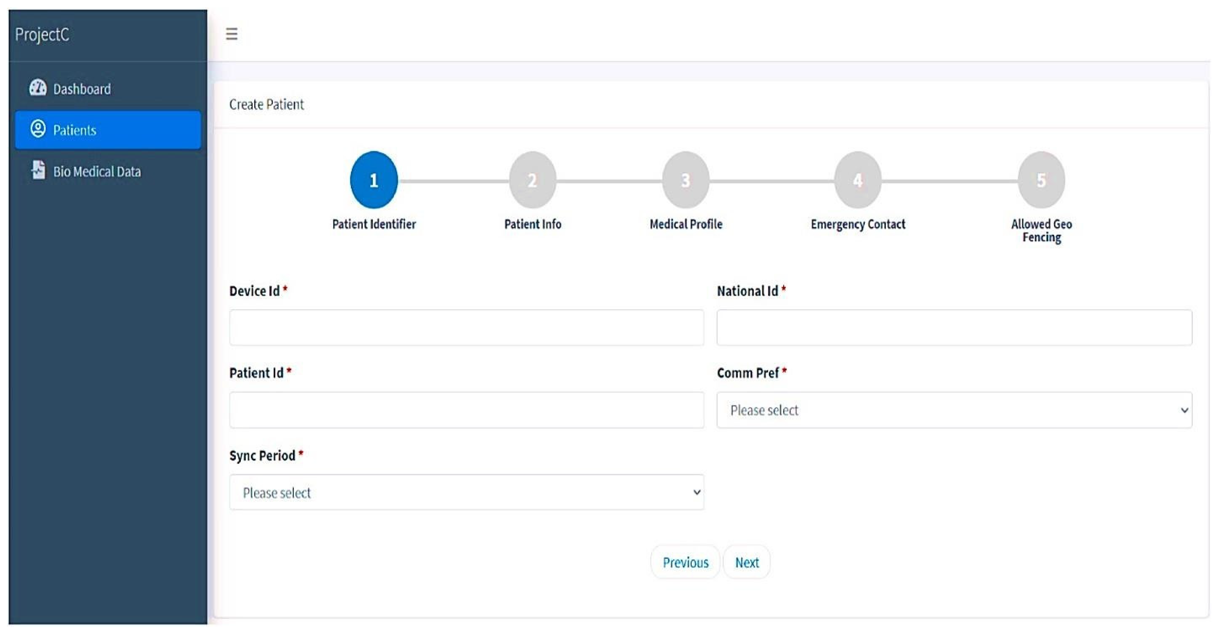This screenshot has width=1218, height=635.
Task: Focus the Device Id input field
Action: coord(466,328)
